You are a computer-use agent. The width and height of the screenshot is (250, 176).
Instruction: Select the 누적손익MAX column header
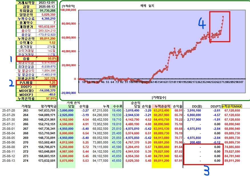click(x=232, y=106)
